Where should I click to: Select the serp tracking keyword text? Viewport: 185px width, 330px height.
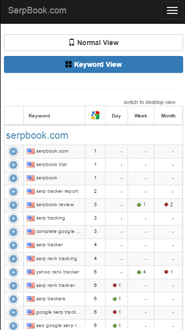pos(50,218)
